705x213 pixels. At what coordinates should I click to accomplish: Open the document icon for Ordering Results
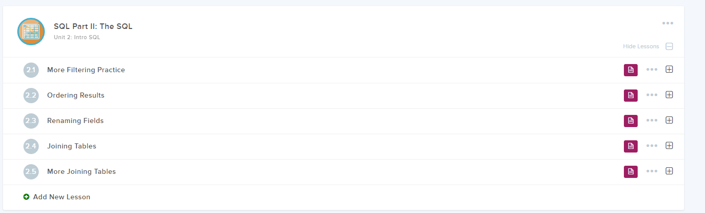631,96
